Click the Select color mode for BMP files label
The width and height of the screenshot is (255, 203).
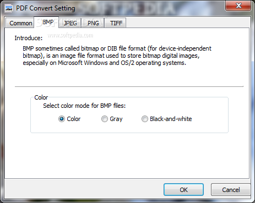click(x=84, y=106)
